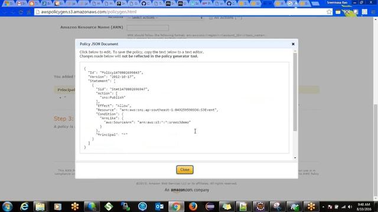The height and width of the screenshot is (212, 378).
Task: Click the address bar URL
Action: pyautogui.click(x=89, y=12)
